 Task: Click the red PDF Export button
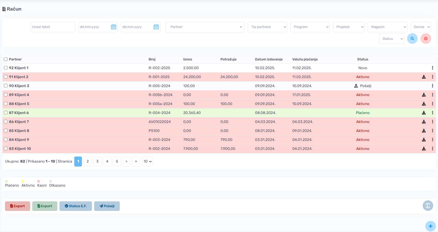17,206
